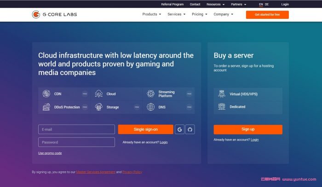Select the Cloud product icon

coord(98,94)
